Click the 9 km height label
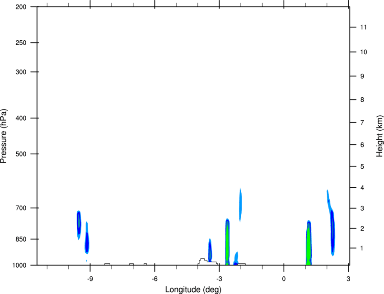 pyautogui.click(x=362, y=76)
